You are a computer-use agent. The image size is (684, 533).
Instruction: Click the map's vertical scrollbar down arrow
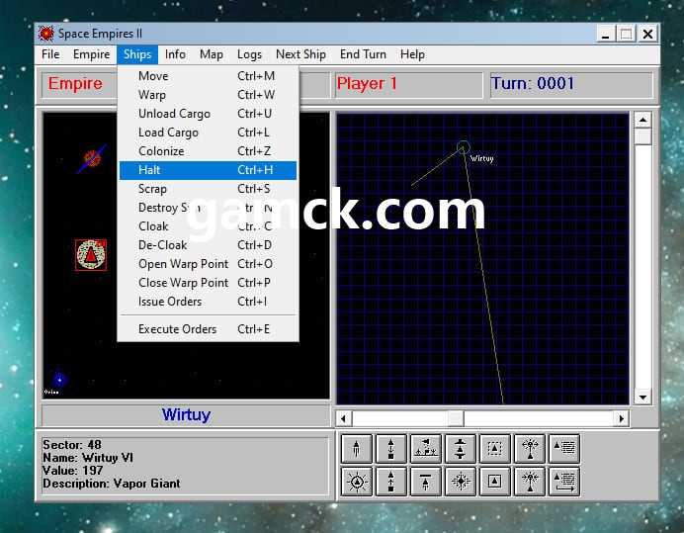click(642, 397)
